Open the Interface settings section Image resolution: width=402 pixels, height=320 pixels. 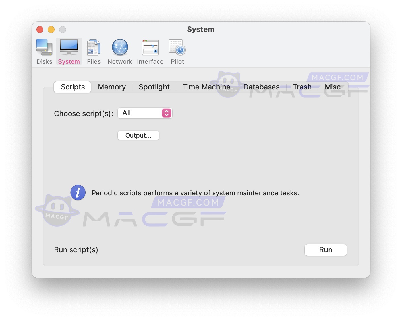pos(150,51)
